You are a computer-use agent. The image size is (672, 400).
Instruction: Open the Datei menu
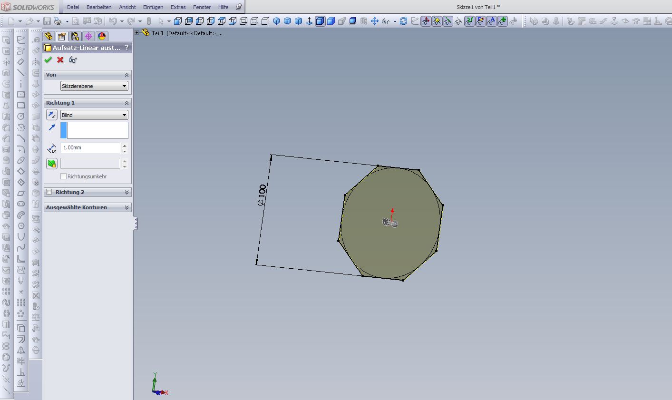pos(73,7)
